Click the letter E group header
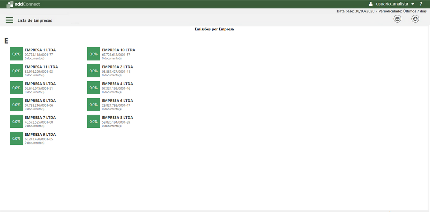 click(5, 41)
